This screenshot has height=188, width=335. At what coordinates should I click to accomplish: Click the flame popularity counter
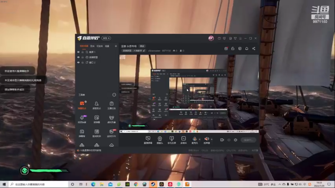pos(175,51)
